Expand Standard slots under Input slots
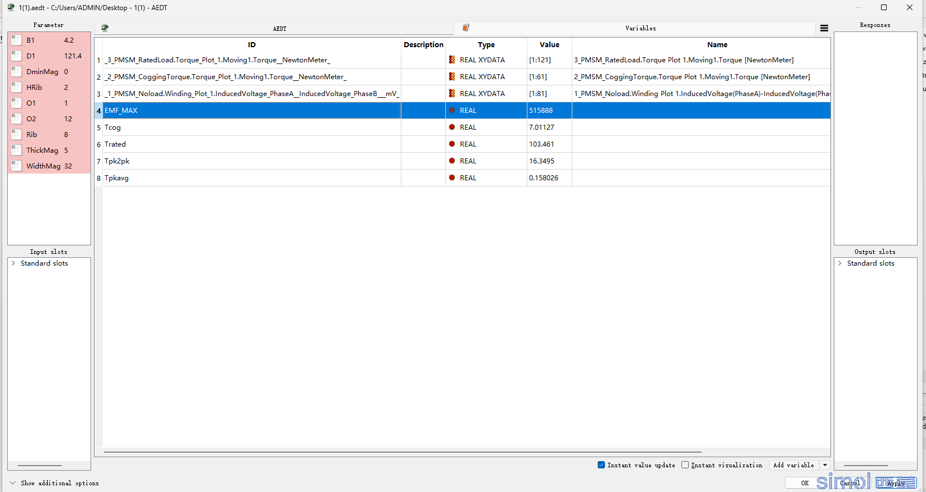The width and height of the screenshot is (926, 492). 13,263
